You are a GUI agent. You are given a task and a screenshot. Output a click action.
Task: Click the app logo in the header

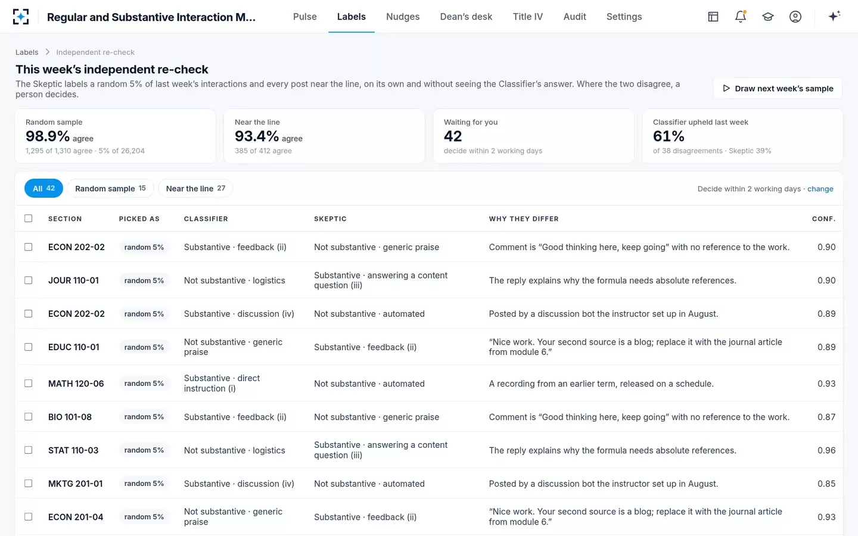tap(21, 17)
